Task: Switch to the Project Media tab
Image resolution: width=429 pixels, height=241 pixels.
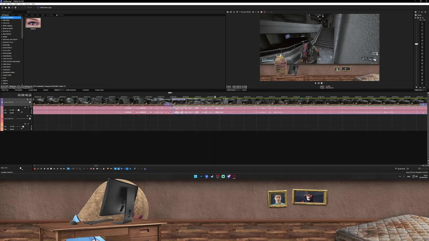Action: (33, 90)
